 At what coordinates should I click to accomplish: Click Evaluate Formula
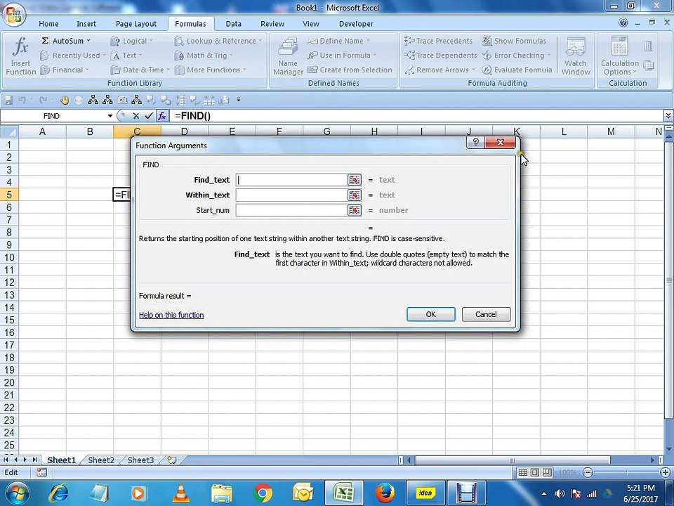pyautogui.click(x=517, y=70)
